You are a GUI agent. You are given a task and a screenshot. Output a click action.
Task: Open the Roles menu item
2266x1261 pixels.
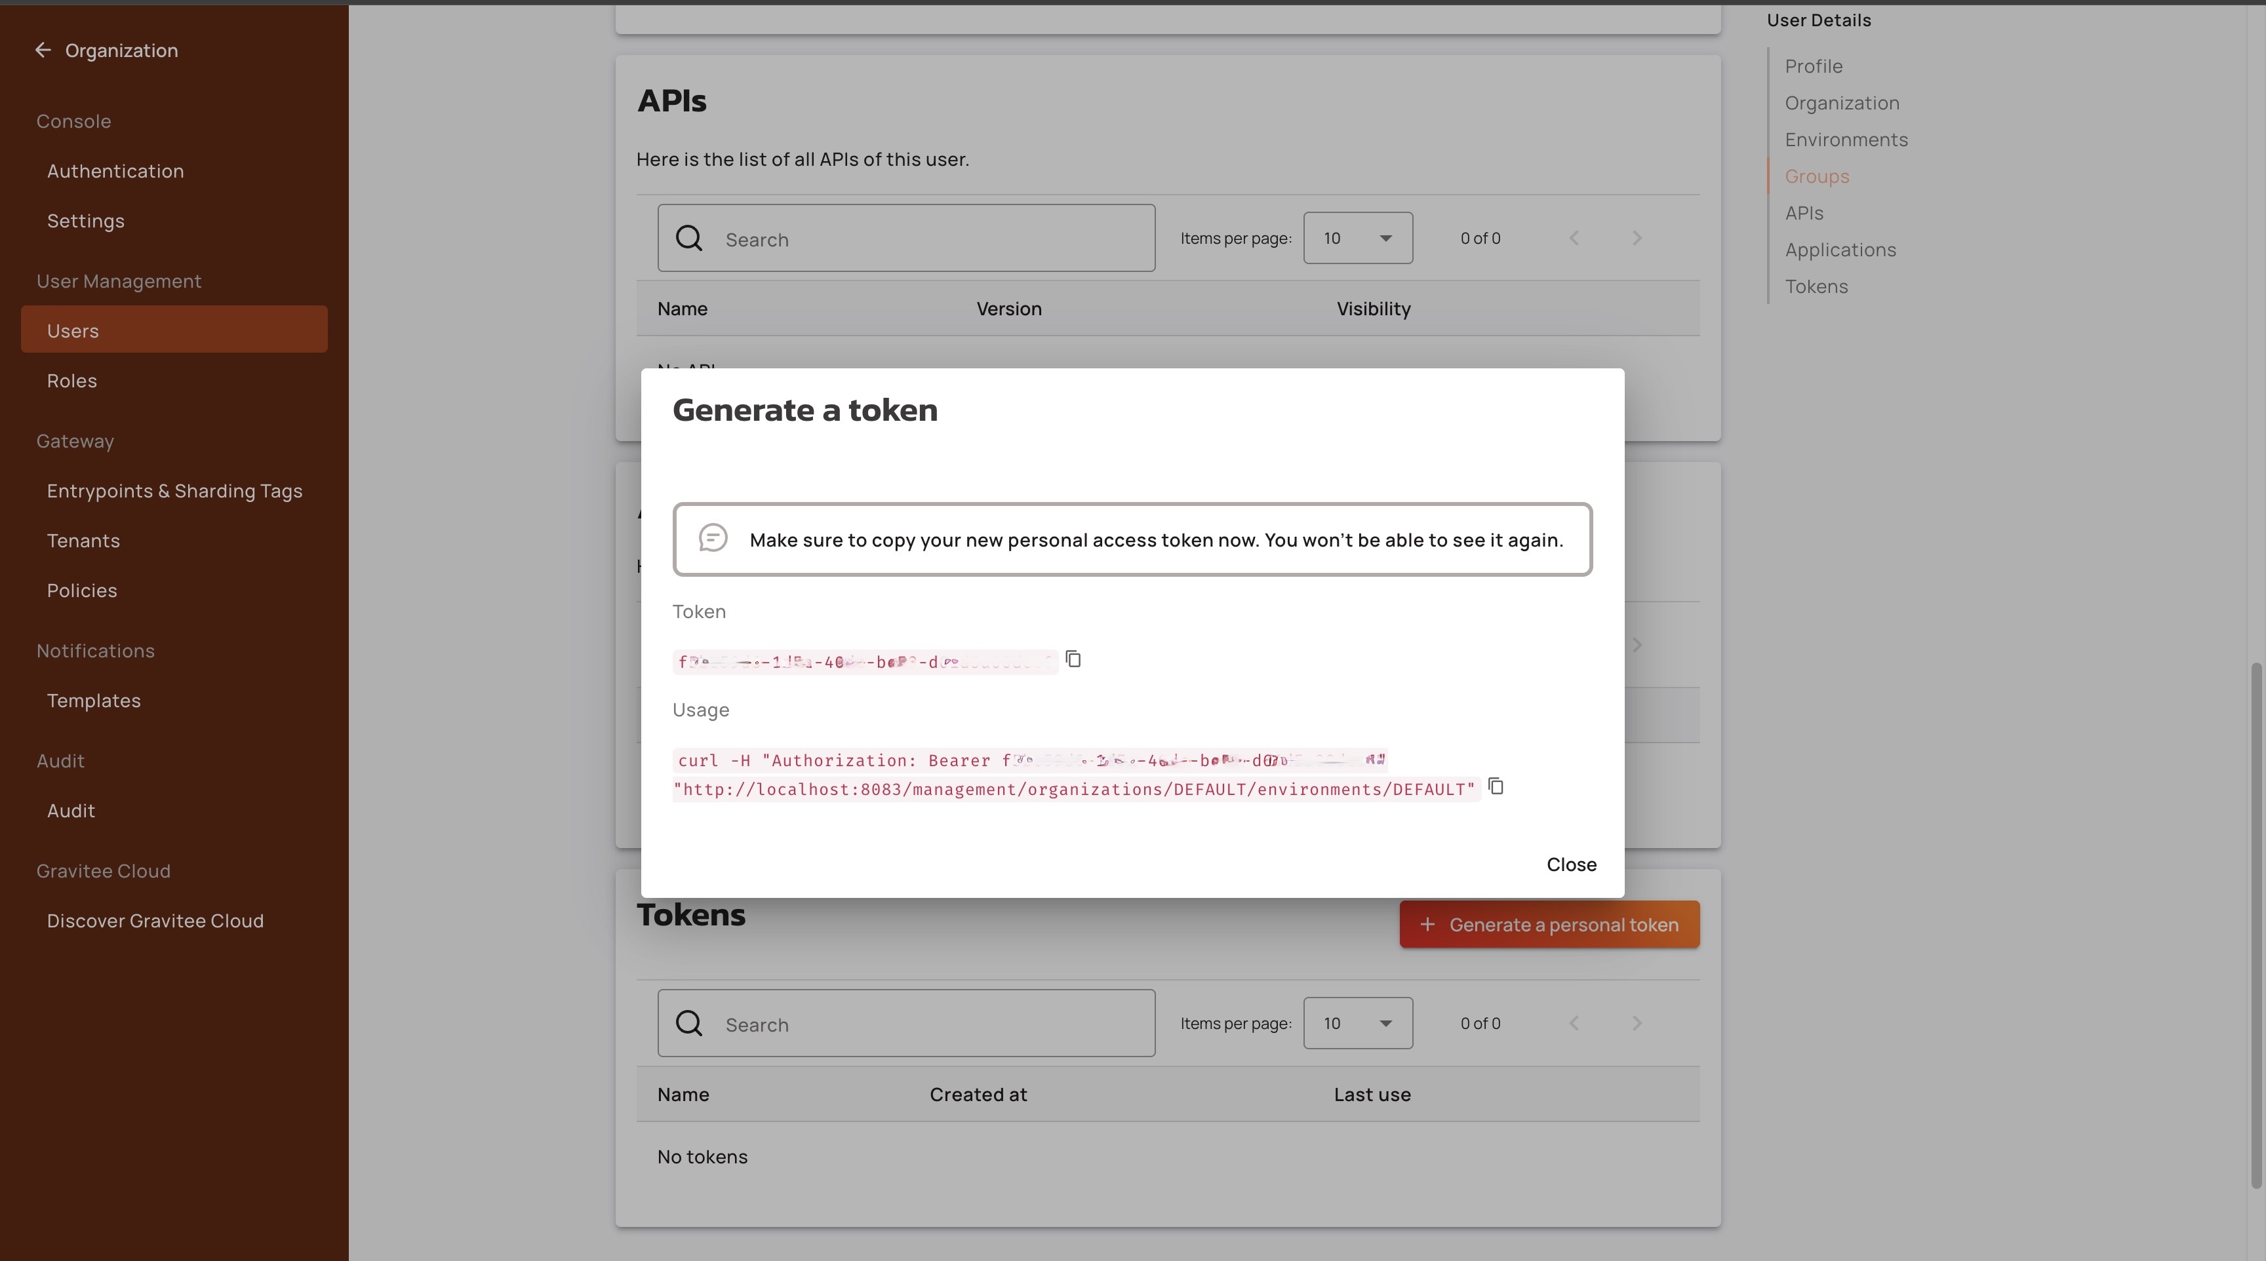pos(72,381)
